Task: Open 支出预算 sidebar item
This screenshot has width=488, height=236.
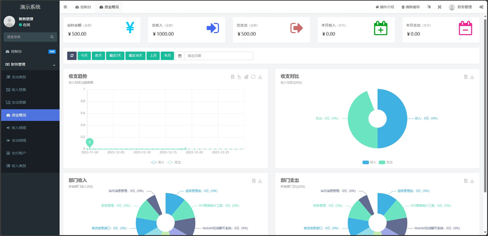Action: pyautogui.click(x=30, y=102)
